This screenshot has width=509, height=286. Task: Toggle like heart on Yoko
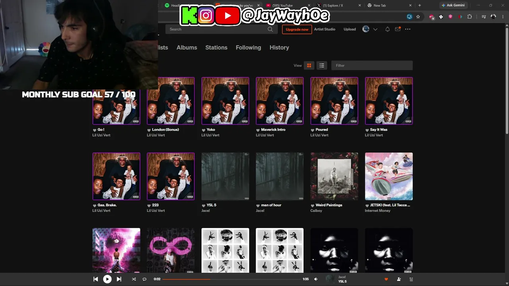[204, 130]
